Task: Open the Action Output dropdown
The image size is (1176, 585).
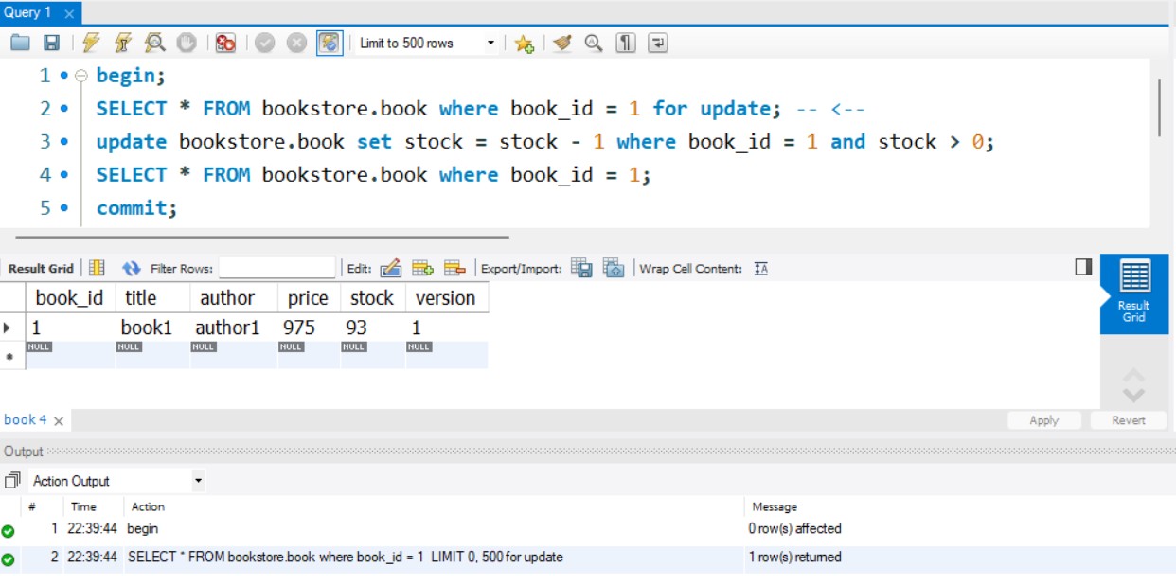Action: coord(116,481)
